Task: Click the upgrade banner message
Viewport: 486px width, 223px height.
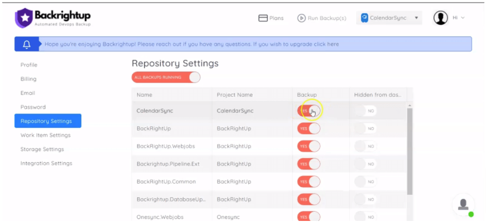Action: click(x=192, y=44)
